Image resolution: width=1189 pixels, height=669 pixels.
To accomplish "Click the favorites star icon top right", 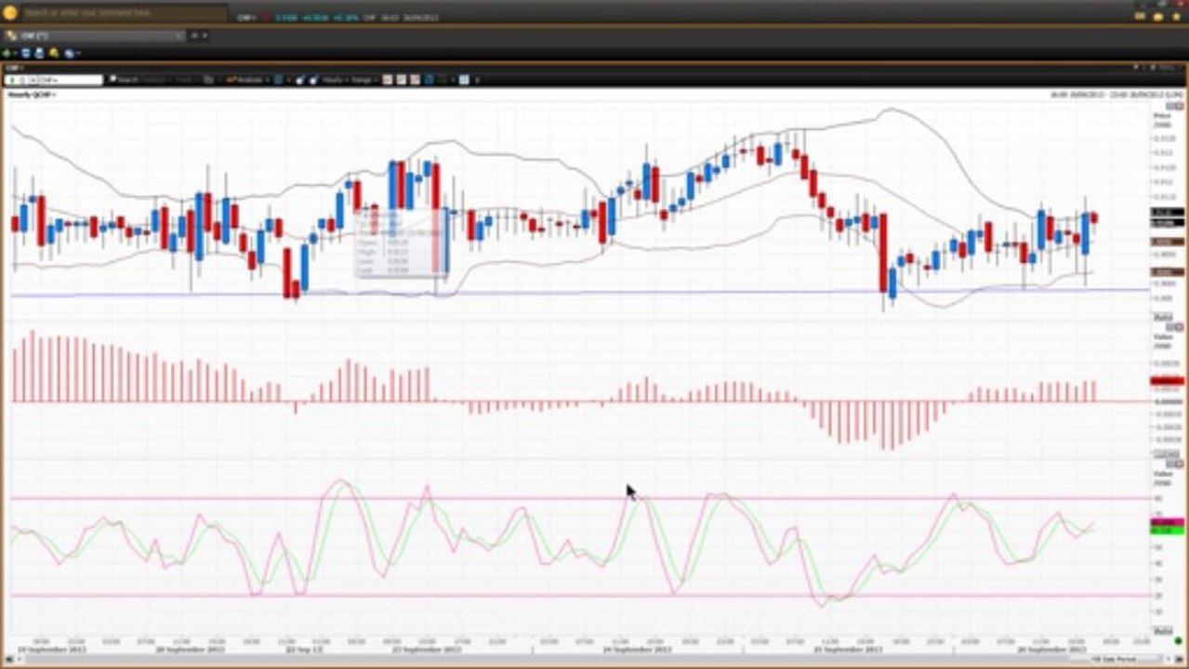I will coord(1176,16).
